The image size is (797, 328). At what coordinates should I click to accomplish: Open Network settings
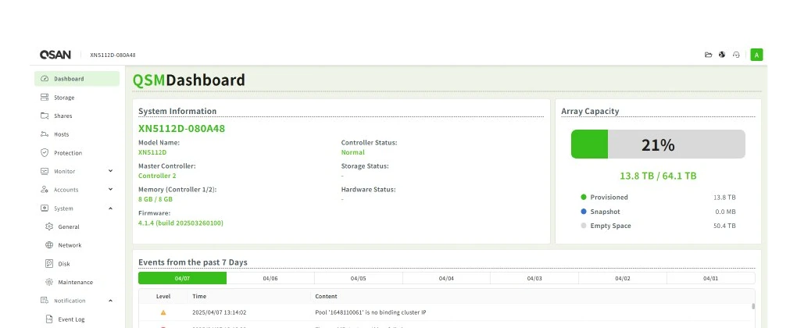[77, 245]
